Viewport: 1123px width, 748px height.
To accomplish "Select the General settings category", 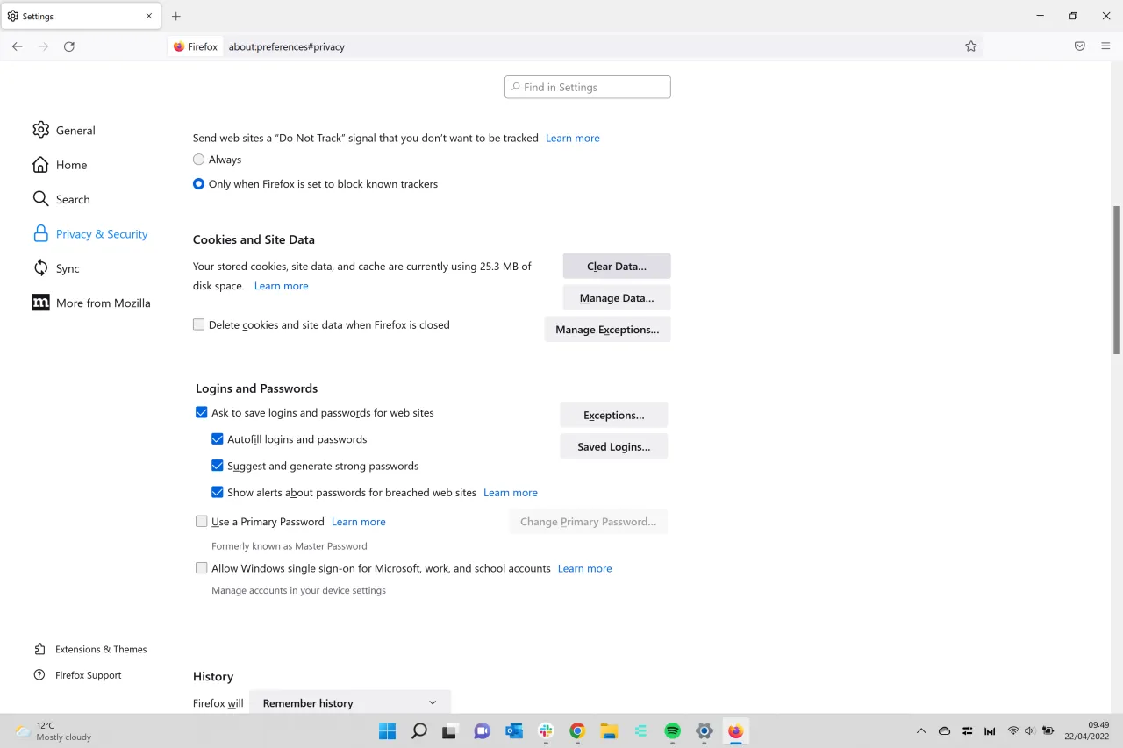I will (64, 130).
